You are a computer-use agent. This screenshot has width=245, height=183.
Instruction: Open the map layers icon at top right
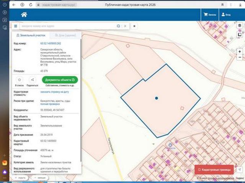pyautogui.click(x=240, y=26)
